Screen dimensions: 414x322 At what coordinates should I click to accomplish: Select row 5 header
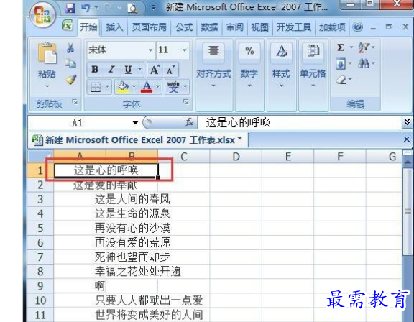coord(40,229)
